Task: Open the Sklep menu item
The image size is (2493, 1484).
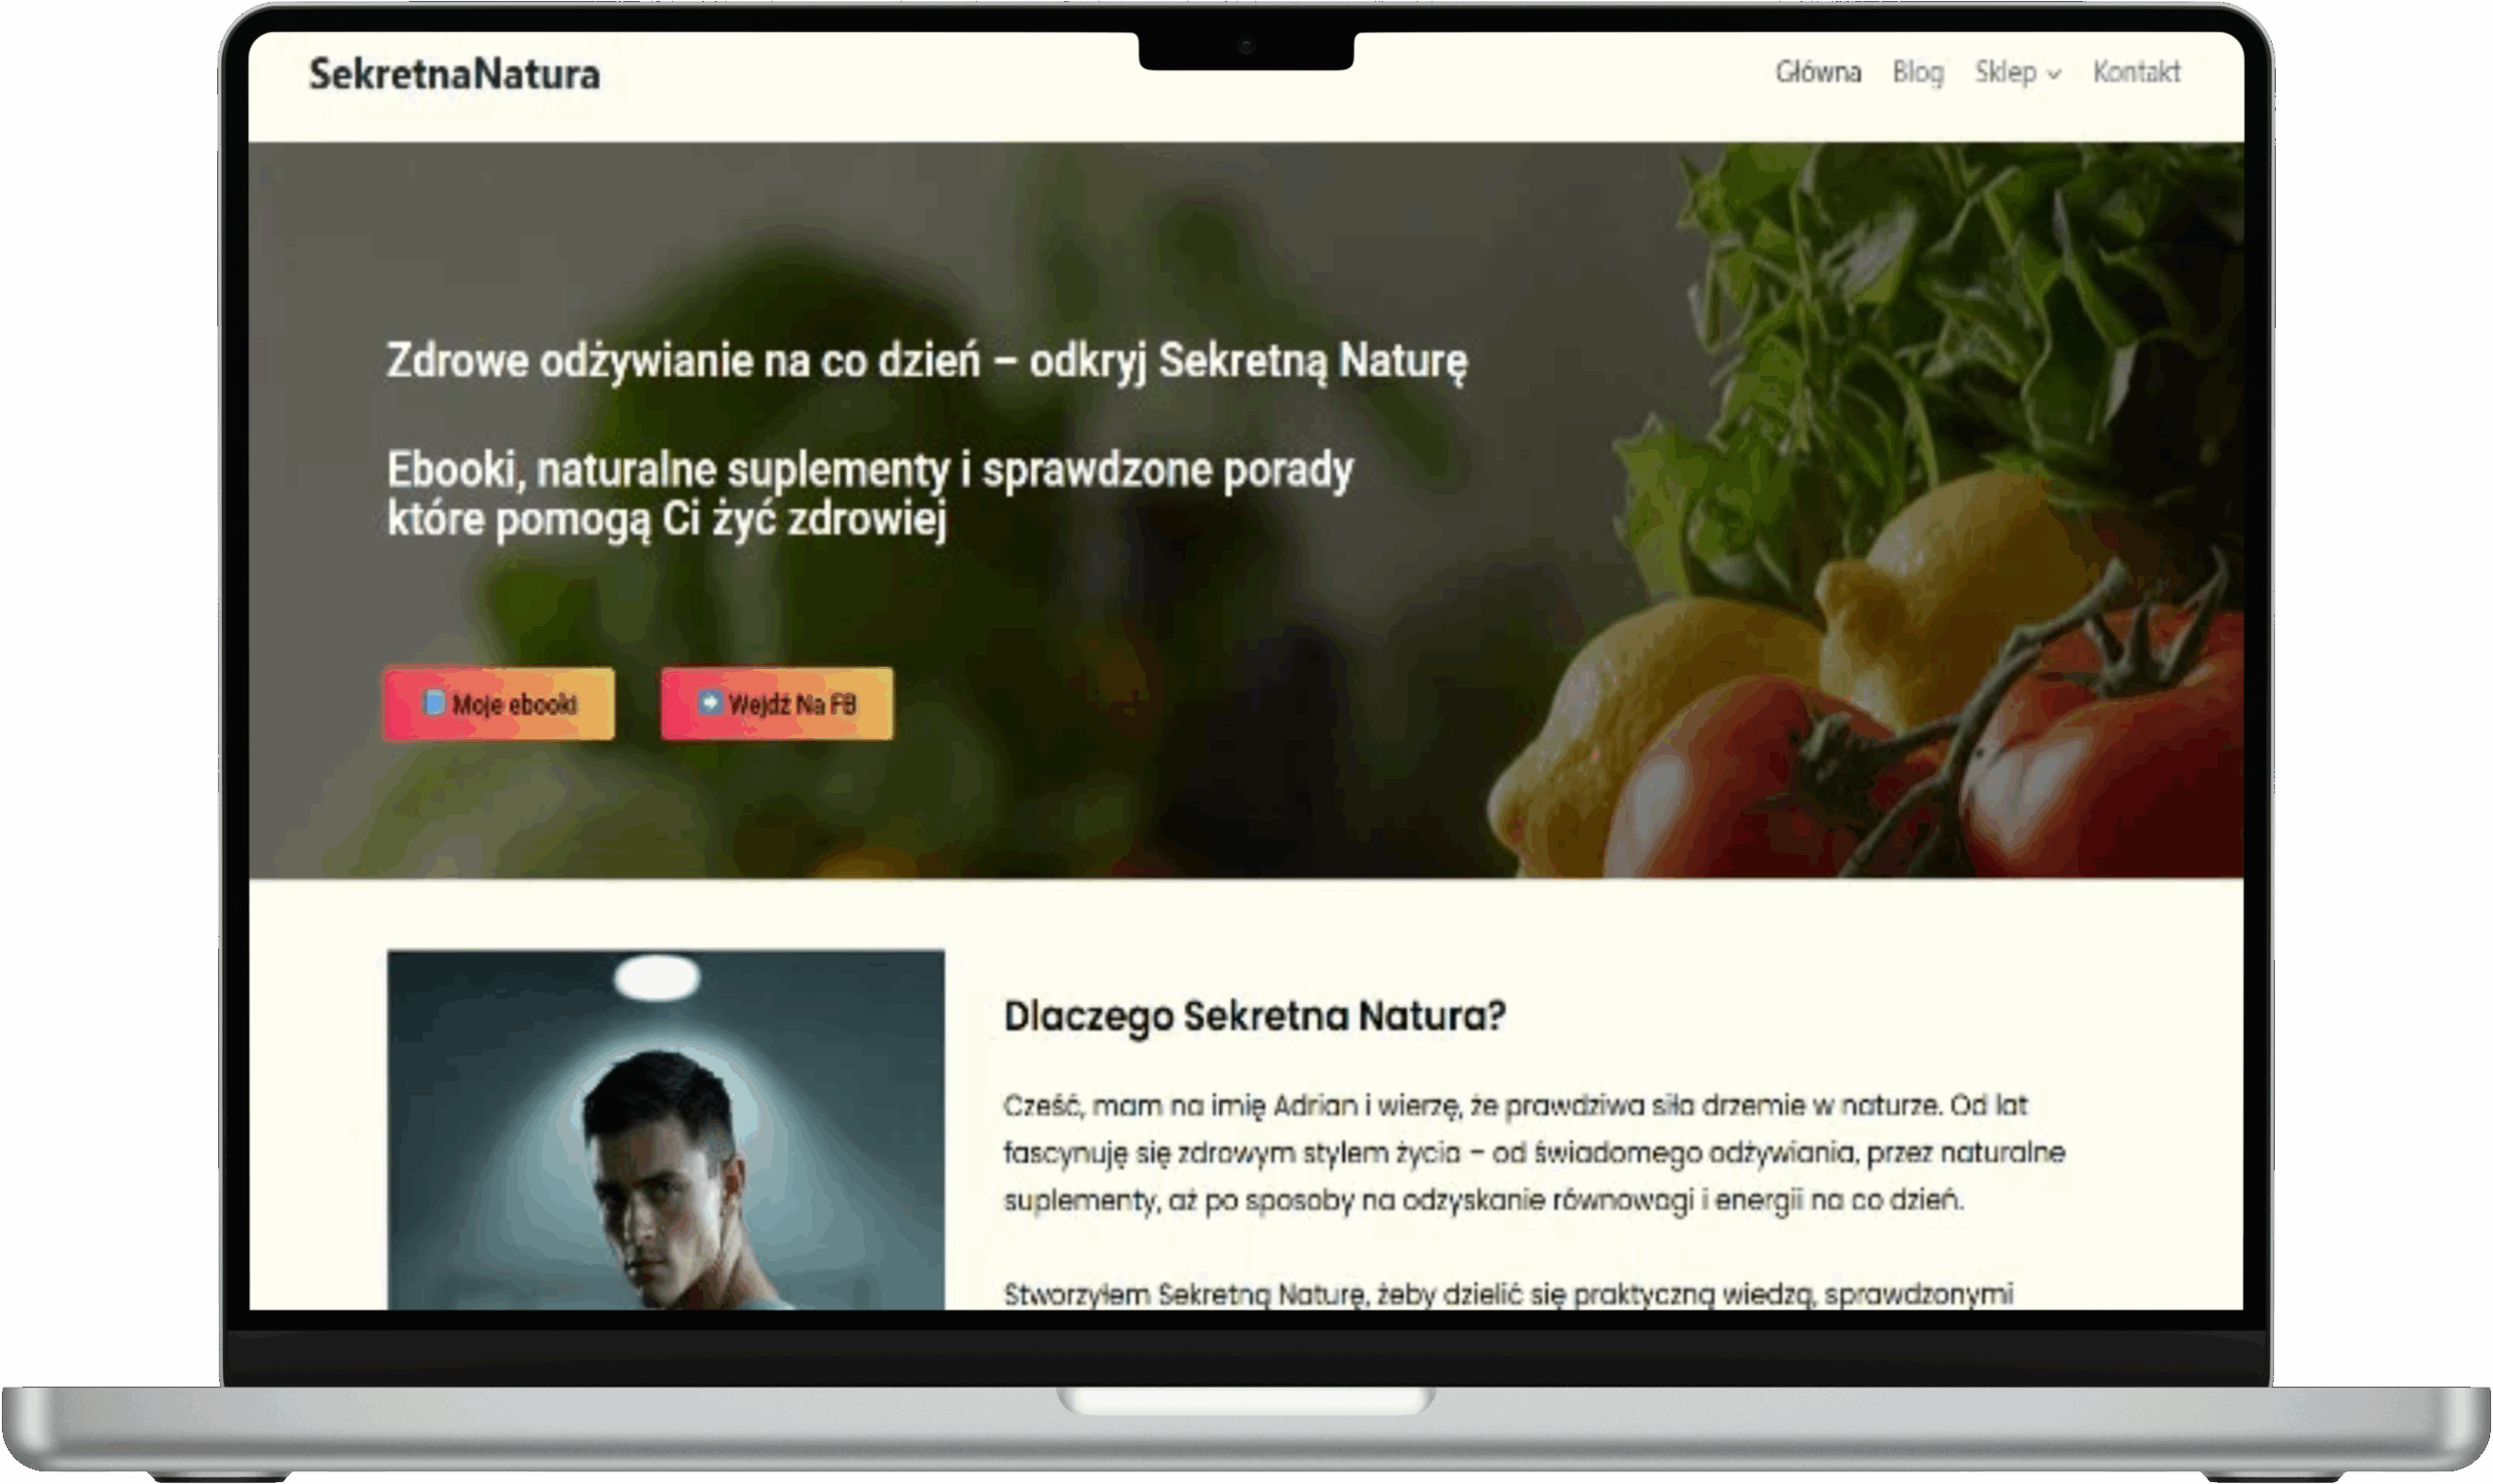Action: coord(2005,72)
